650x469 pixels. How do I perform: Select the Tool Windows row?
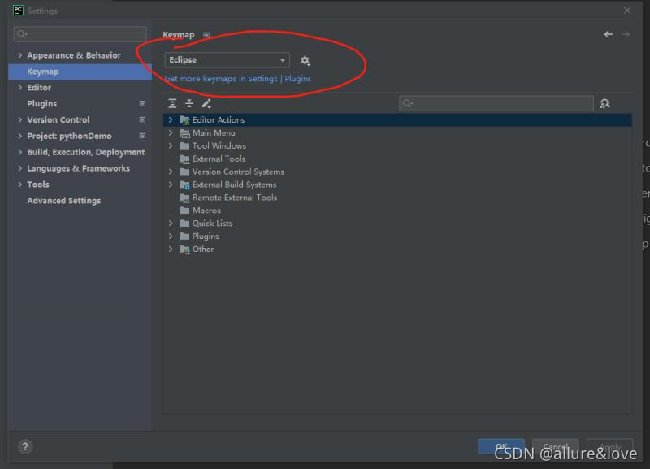[x=398, y=146]
